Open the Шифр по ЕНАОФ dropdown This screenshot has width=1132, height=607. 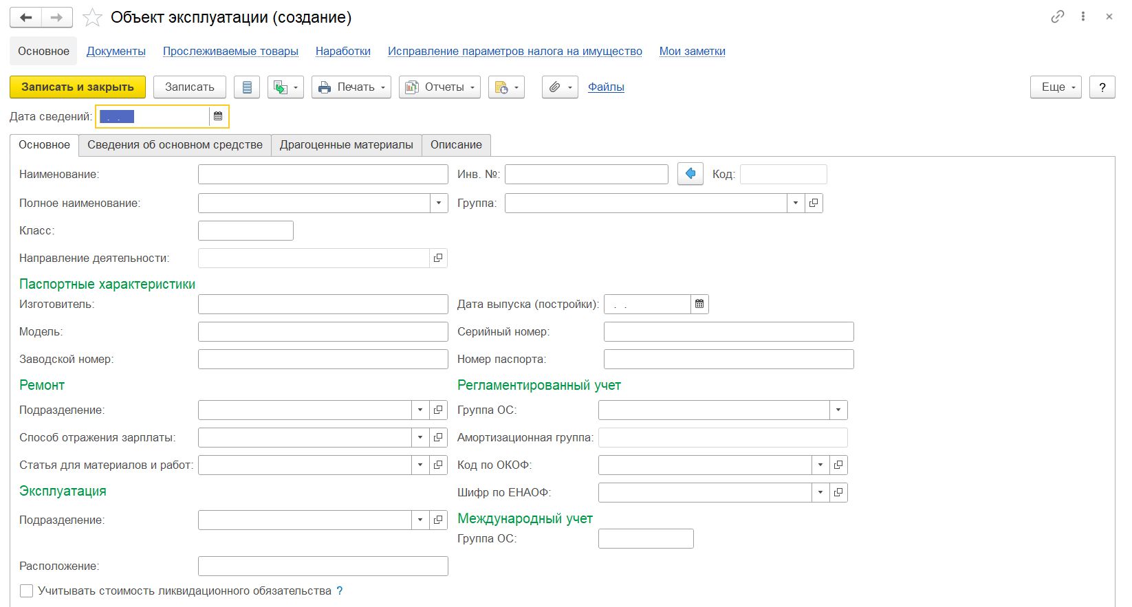pos(820,492)
